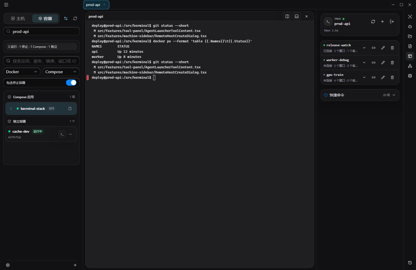Screen dimensions: 416x270
Task: Click the prod-api host search field
Action: [x=41, y=31]
